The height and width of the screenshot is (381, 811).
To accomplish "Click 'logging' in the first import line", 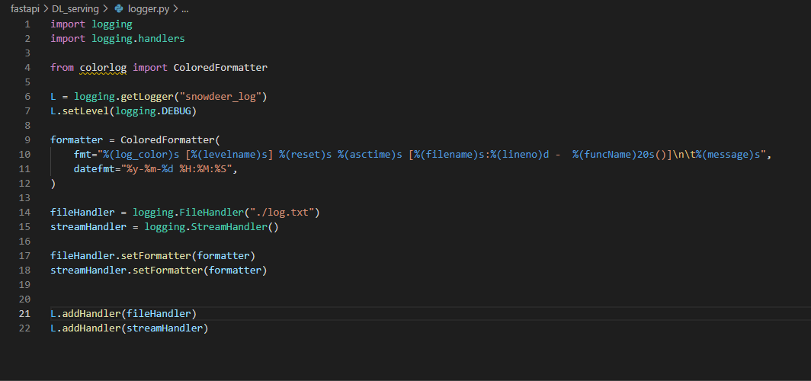I will [x=112, y=24].
